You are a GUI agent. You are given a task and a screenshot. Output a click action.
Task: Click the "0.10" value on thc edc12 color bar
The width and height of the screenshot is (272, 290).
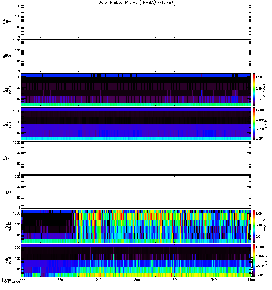click(259, 225)
